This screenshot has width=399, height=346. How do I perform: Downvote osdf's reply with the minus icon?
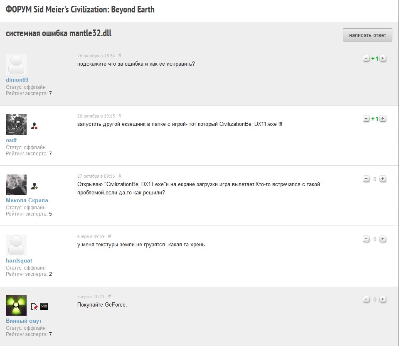click(366, 119)
